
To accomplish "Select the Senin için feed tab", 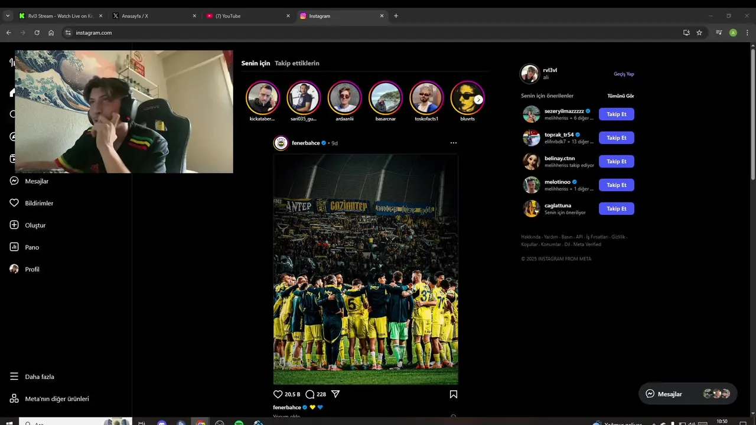I will click(x=255, y=63).
